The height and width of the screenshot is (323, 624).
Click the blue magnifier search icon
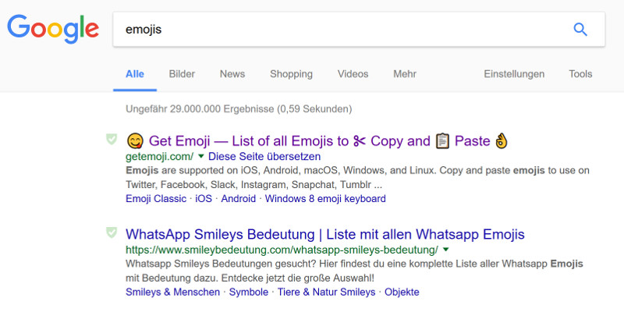click(x=580, y=29)
